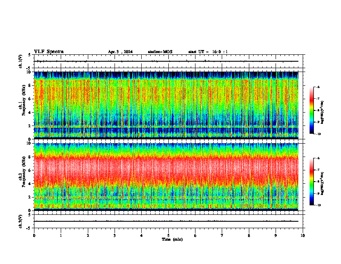Click the "-10" label on ch.2 colorbar
Viewport: 341px width, 264px height.
[x=319, y=205]
